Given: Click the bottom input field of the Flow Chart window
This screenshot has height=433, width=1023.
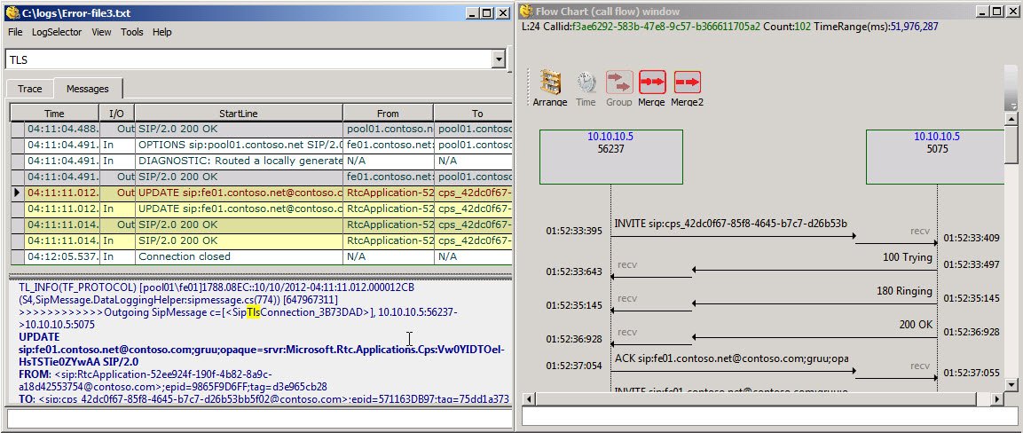Looking at the screenshot, I should pyautogui.click(x=768, y=417).
